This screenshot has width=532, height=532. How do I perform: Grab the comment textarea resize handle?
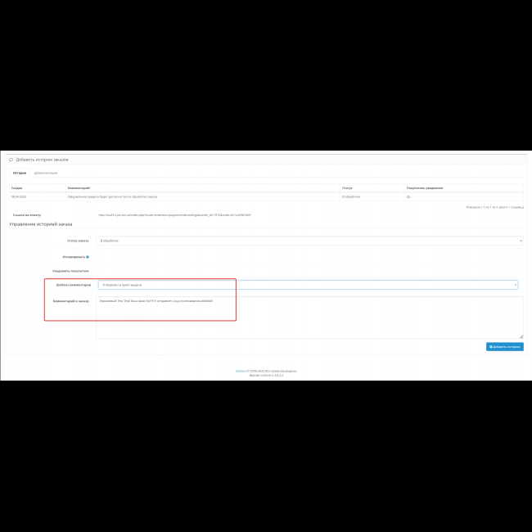pos(521,336)
